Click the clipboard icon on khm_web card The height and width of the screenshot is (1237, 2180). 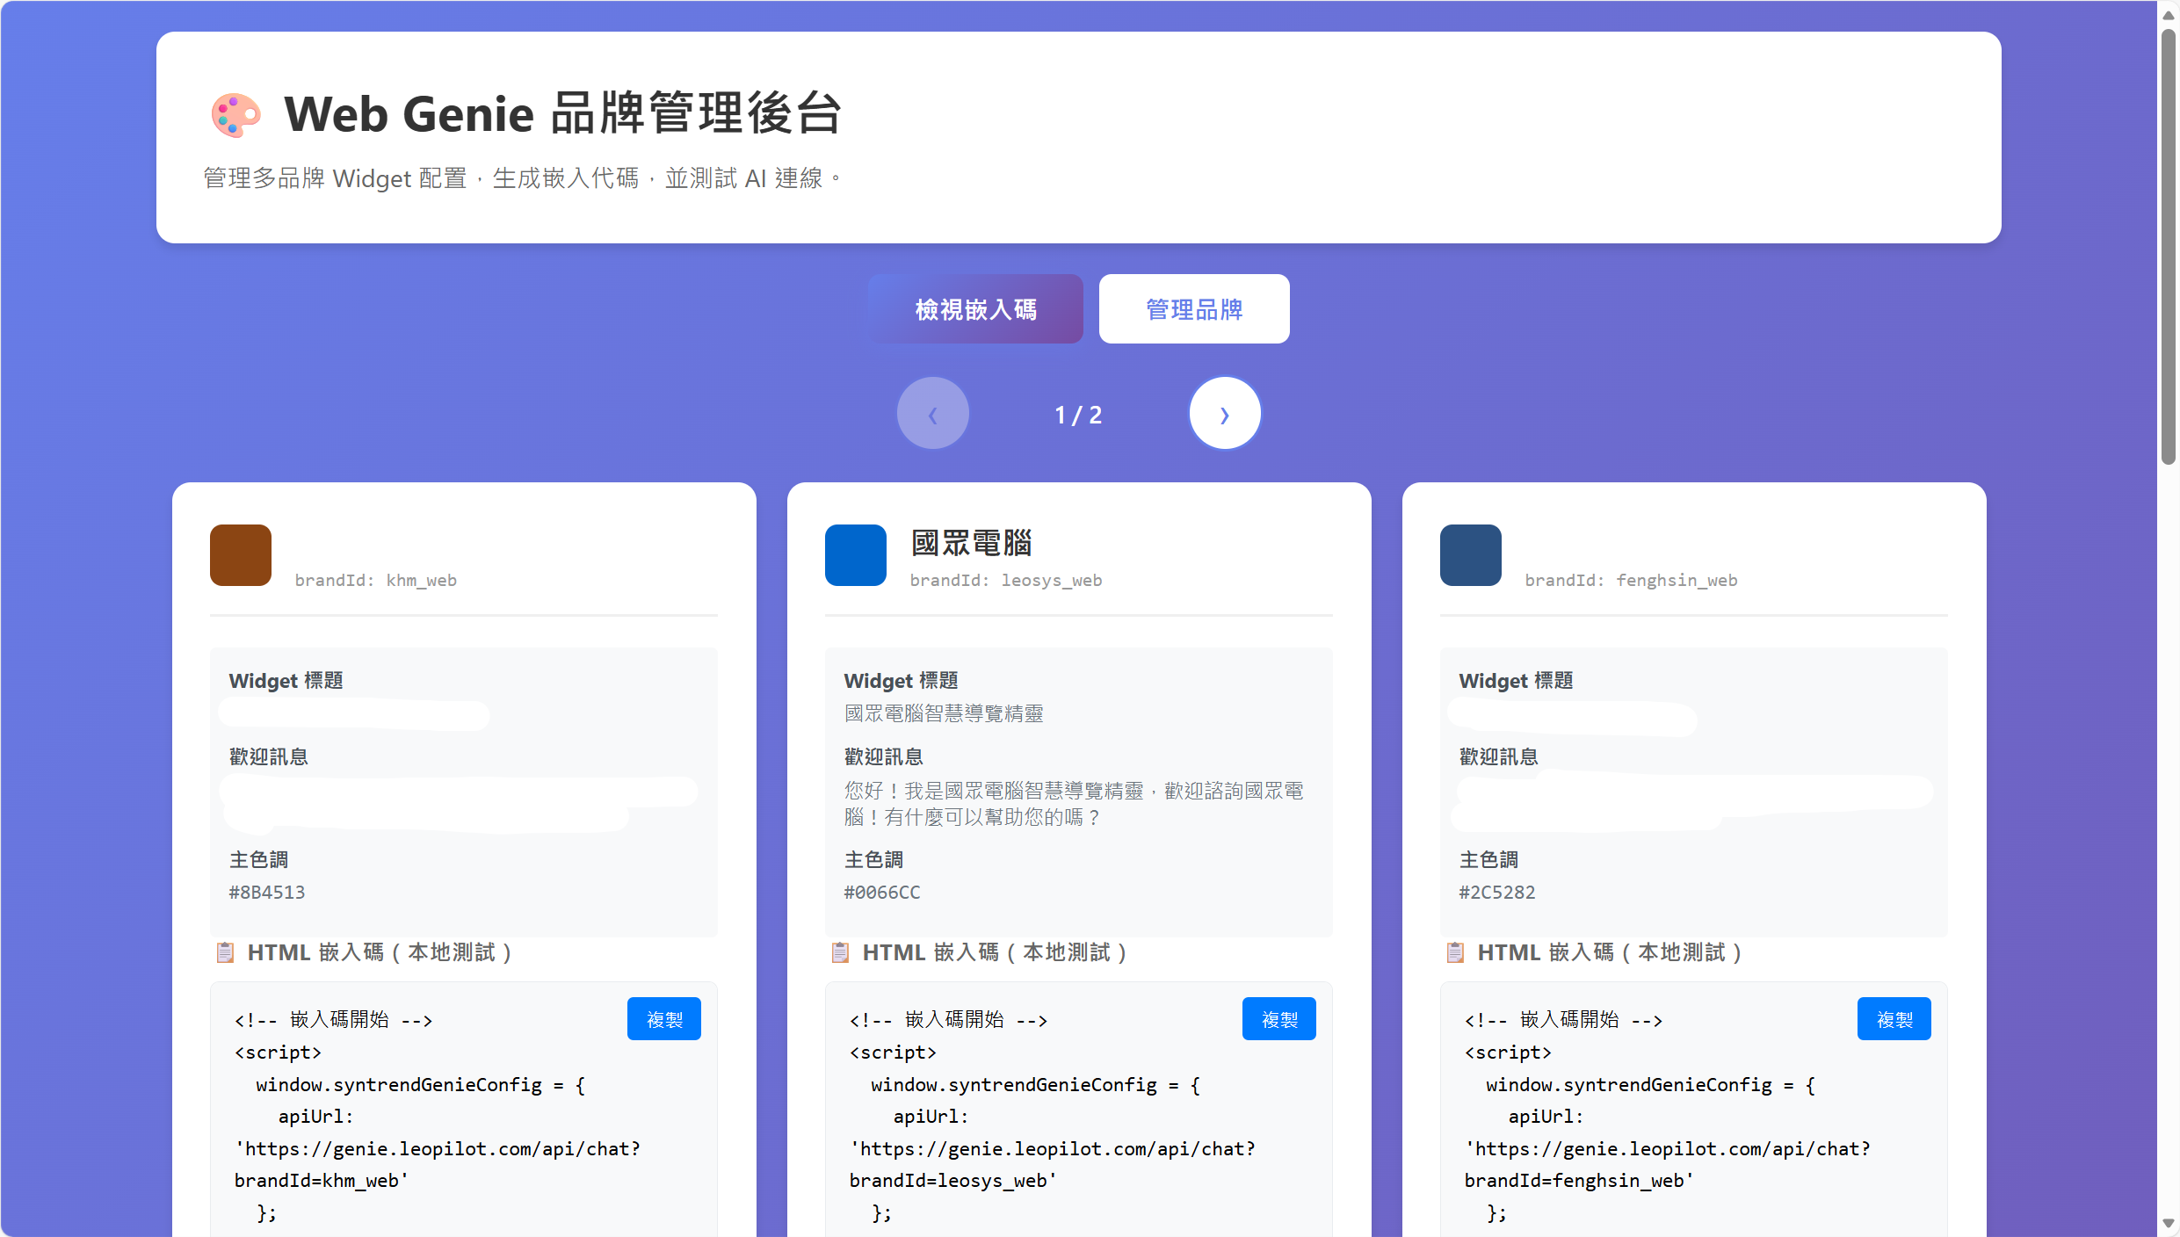tap(226, 952)
